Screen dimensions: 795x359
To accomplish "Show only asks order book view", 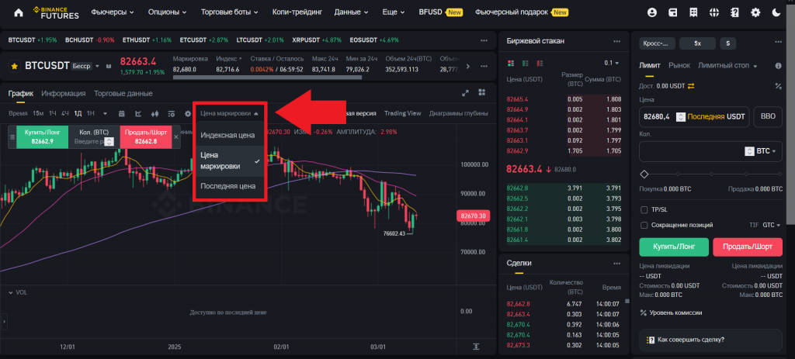I will pyautogui.click(x=540, y=64).
